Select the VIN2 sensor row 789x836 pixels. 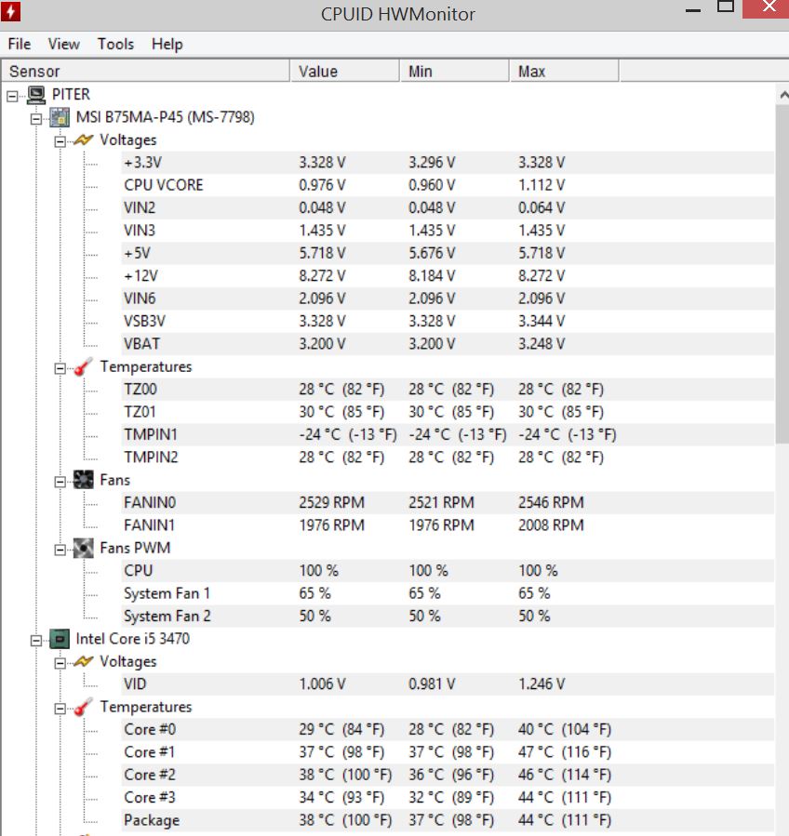coord(447,208)
